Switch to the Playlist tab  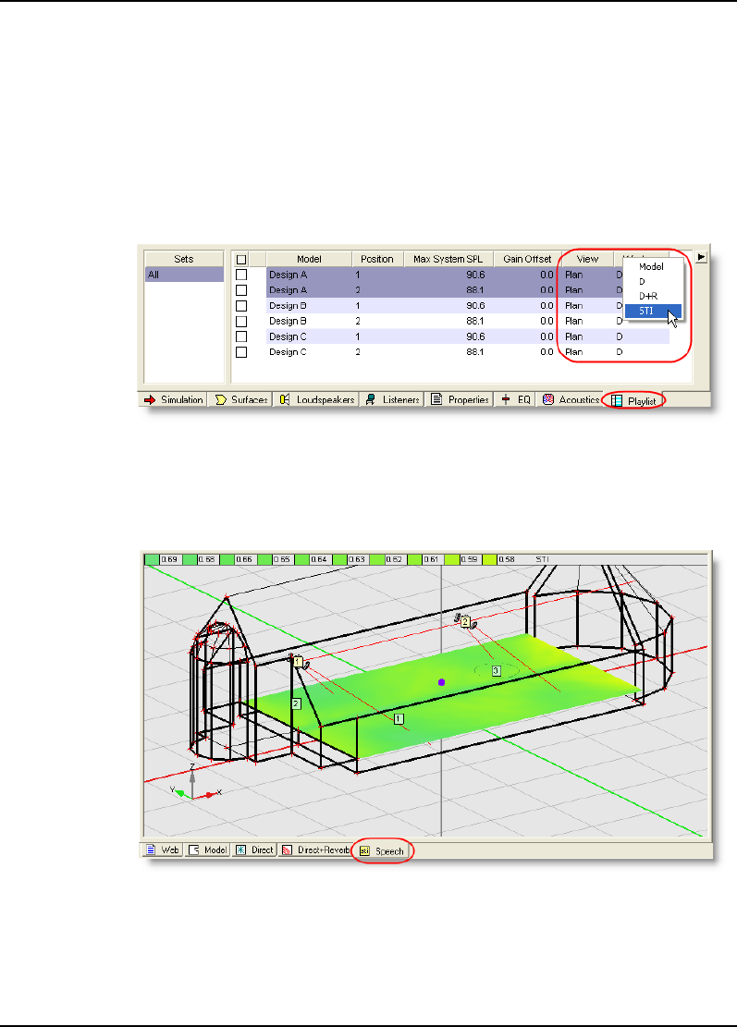[x=633, y=401]
